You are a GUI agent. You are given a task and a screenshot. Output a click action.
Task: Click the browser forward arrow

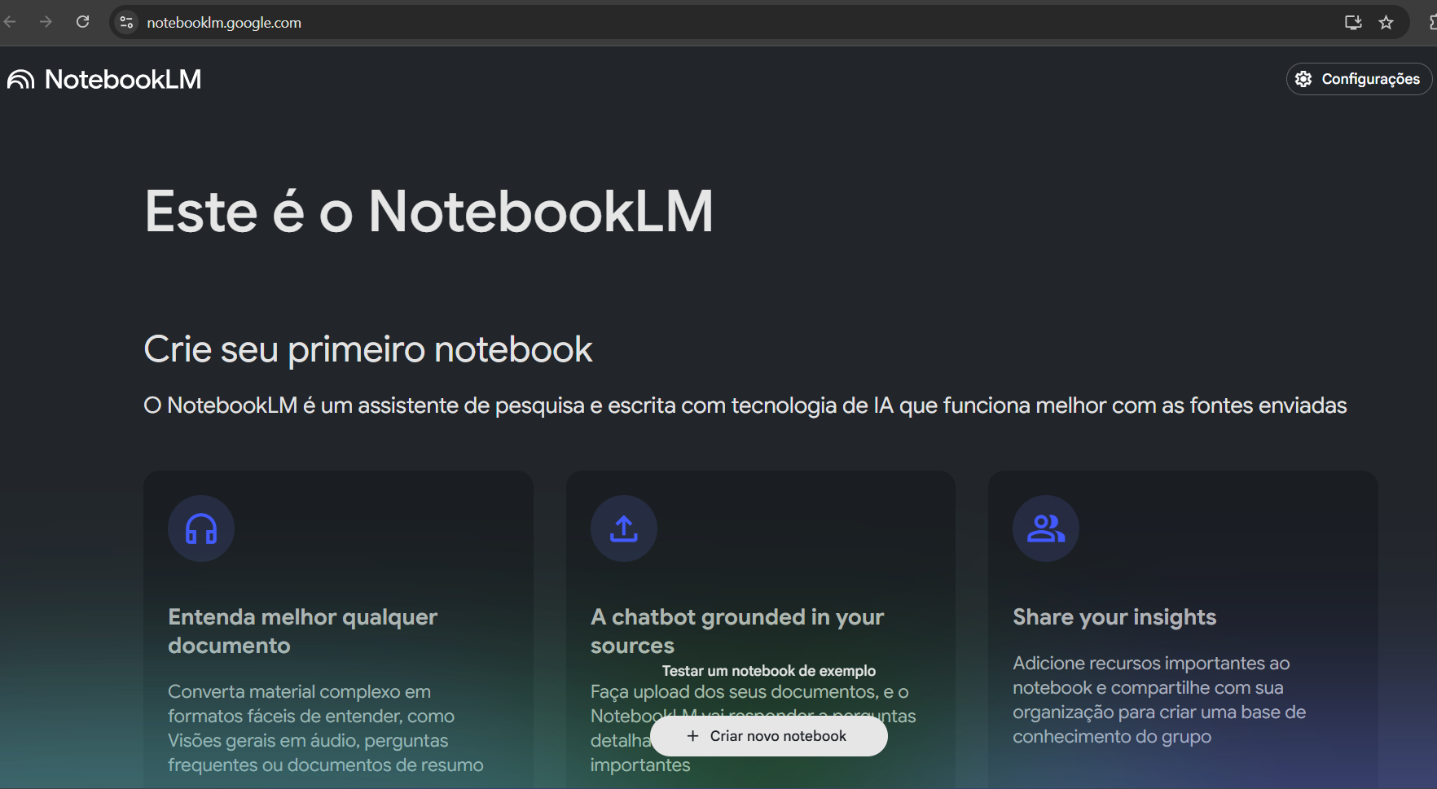click(46, 22)
